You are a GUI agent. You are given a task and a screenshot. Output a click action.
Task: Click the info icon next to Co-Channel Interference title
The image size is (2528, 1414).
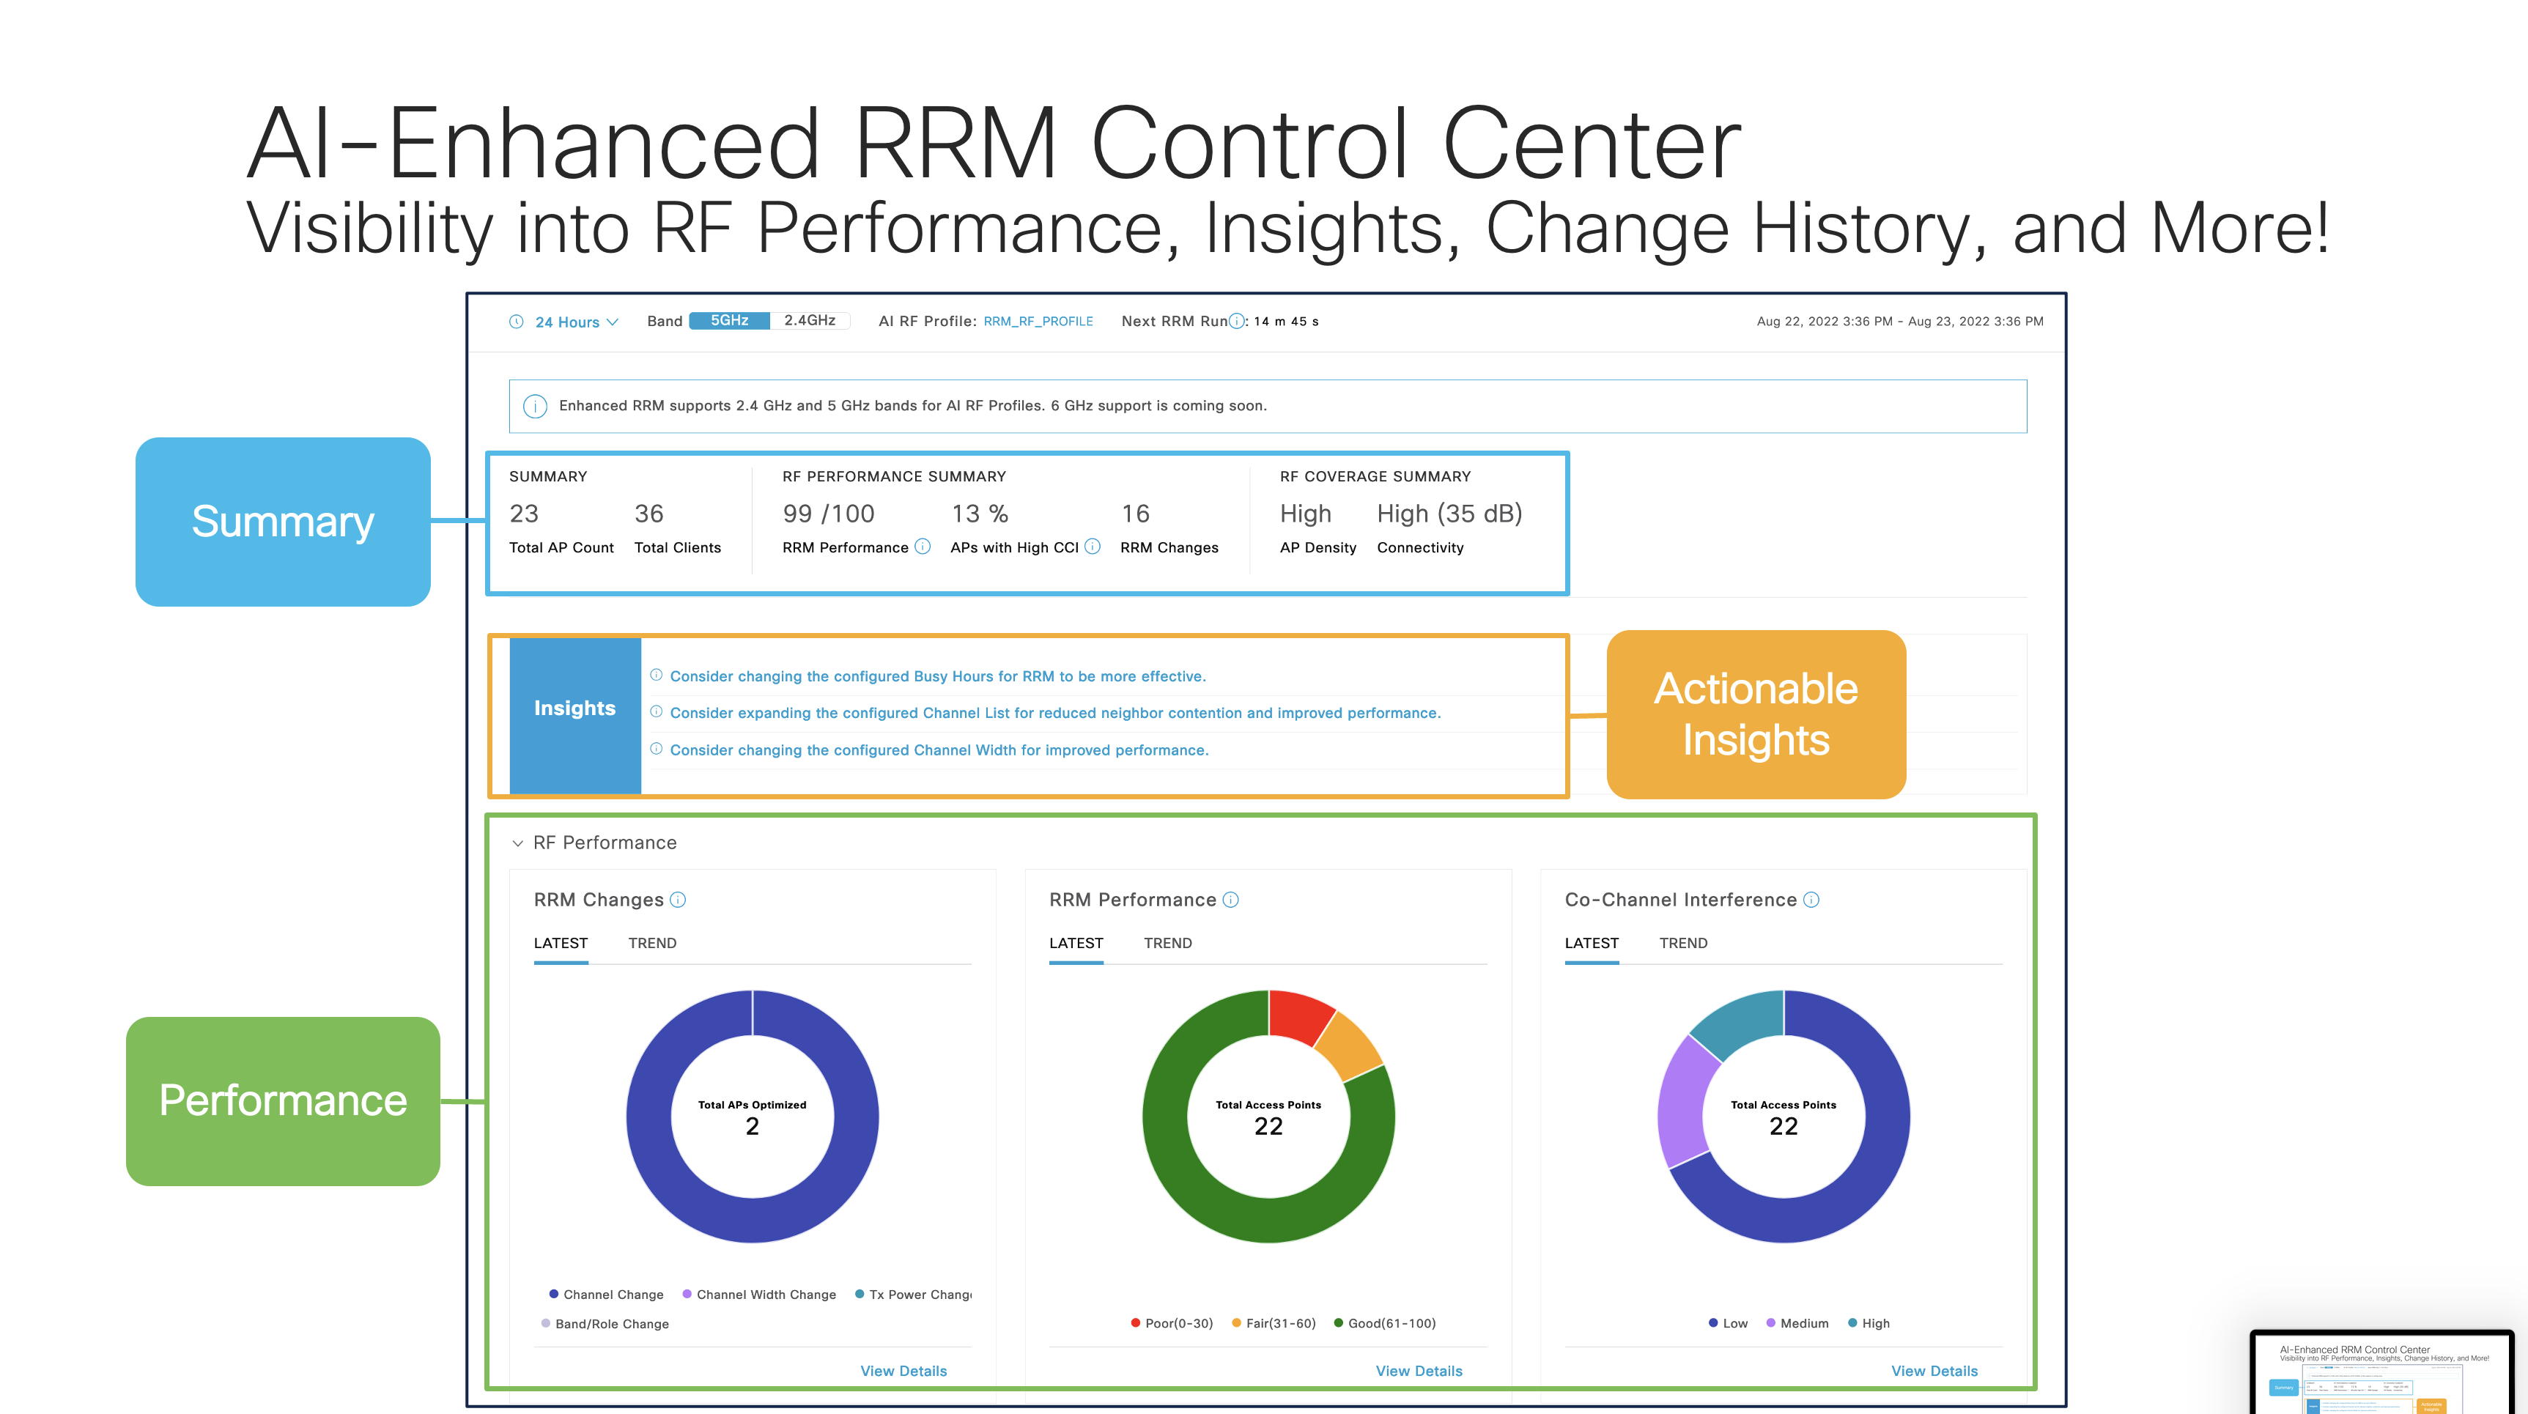(x=1811, y=900)
